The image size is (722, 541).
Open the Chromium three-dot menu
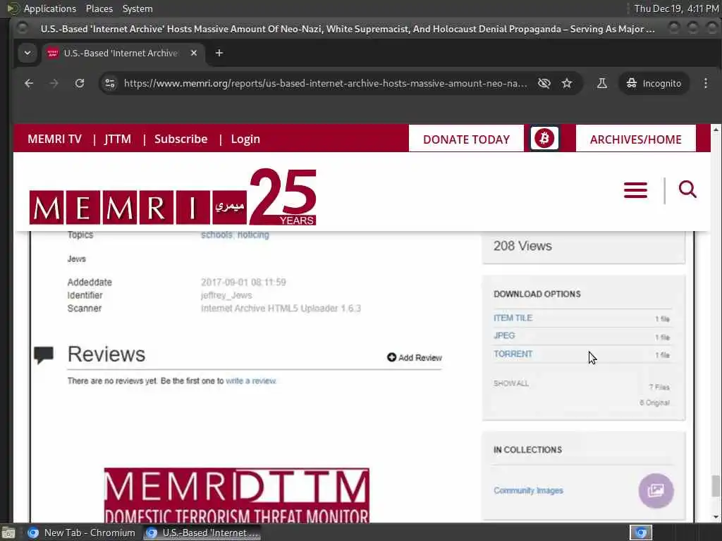click(x=705, y=83)
